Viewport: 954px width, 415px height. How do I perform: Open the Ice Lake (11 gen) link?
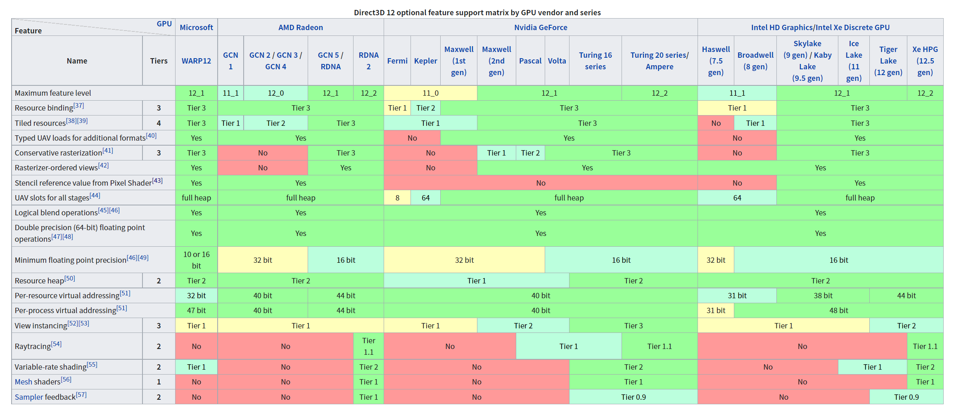(x=854, y=61)
